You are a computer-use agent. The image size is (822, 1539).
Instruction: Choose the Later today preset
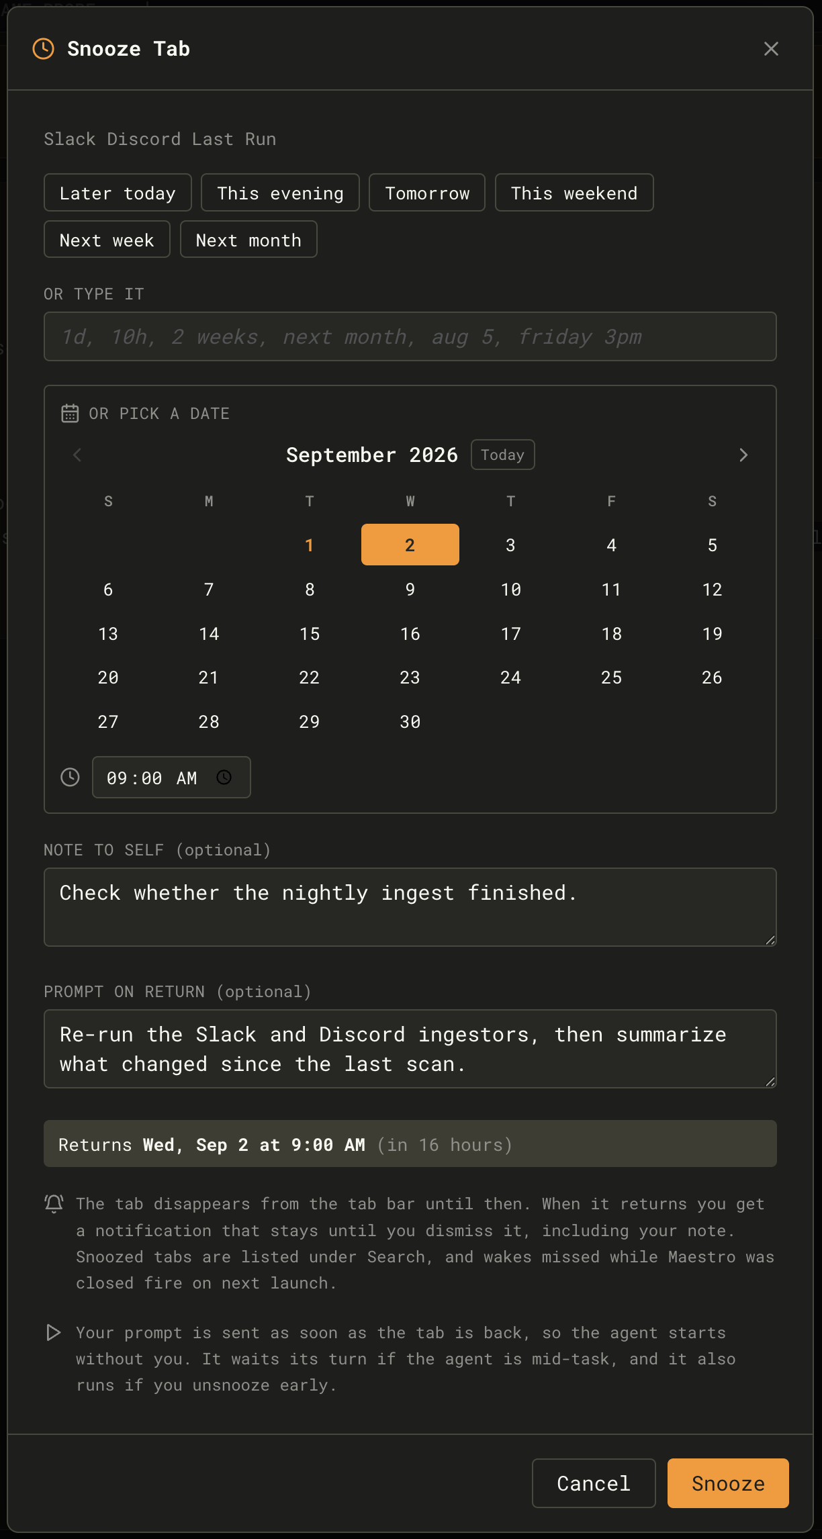pyautogui.click(x=118, y=193)
